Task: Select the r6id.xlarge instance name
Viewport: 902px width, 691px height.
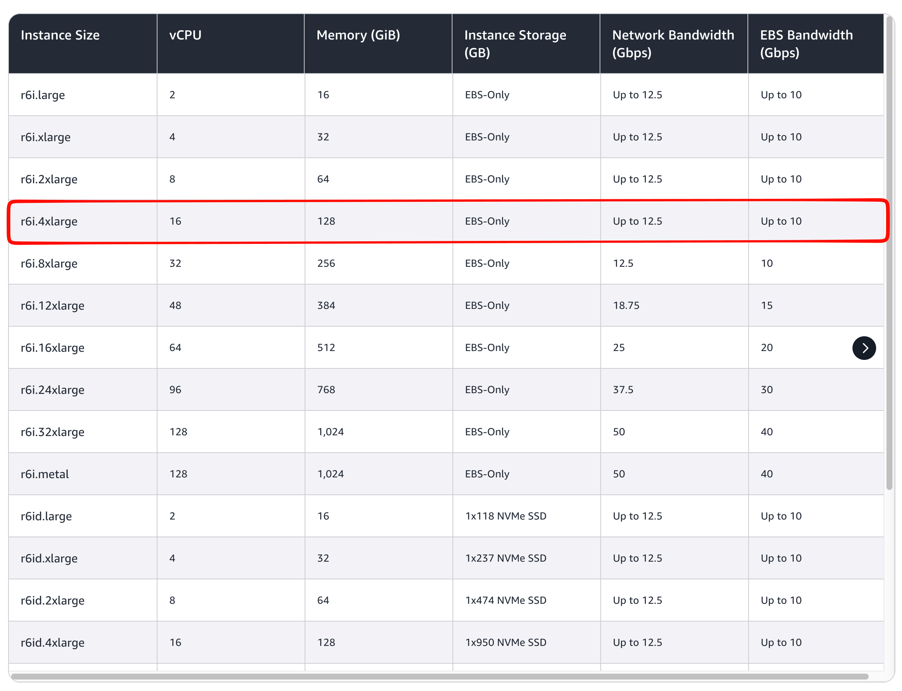Action: pos(49,558)
